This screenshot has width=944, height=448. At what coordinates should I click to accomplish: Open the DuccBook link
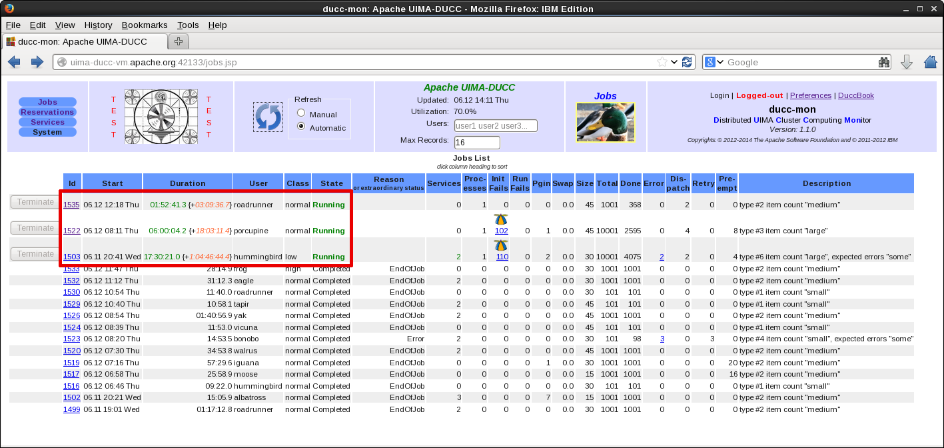pyautogui.click(x=855, y=95)
